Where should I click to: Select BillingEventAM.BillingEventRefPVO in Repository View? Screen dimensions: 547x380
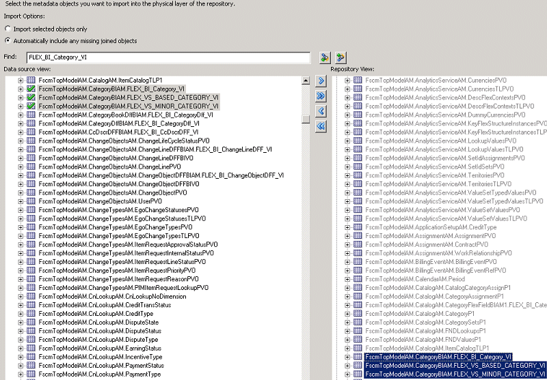coord(436,270)
